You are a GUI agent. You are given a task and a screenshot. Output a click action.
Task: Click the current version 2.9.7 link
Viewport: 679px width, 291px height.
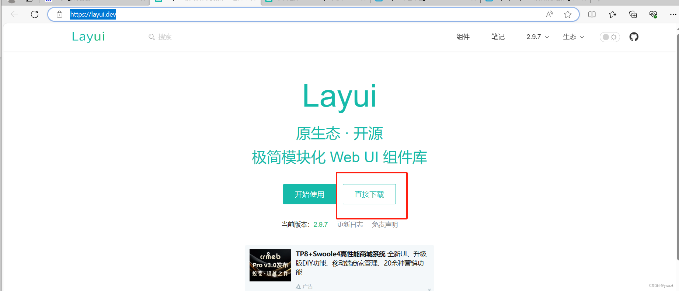pyautogui.click(x=321, y=225)
